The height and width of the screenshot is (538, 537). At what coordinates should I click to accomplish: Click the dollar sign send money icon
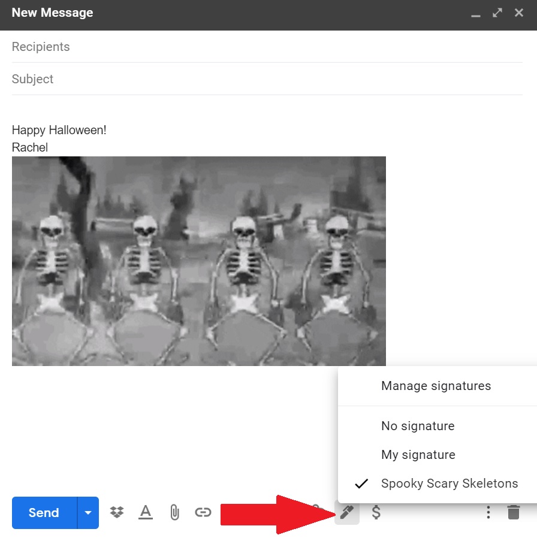point(376,512)
